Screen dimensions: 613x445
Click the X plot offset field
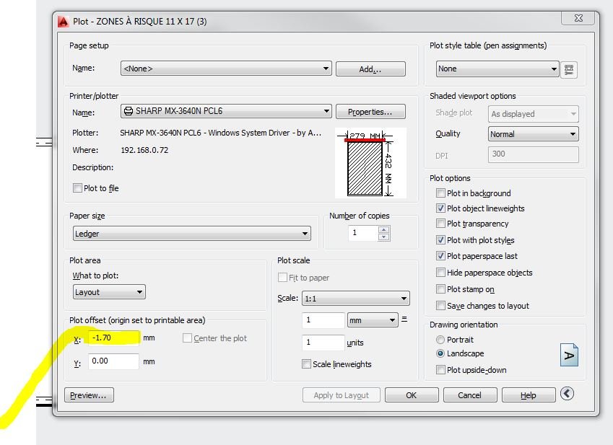click(114, 338)
